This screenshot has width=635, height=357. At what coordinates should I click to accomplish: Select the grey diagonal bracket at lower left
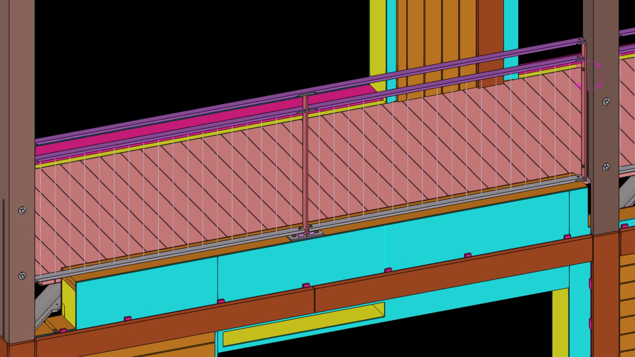coord(48,305)
